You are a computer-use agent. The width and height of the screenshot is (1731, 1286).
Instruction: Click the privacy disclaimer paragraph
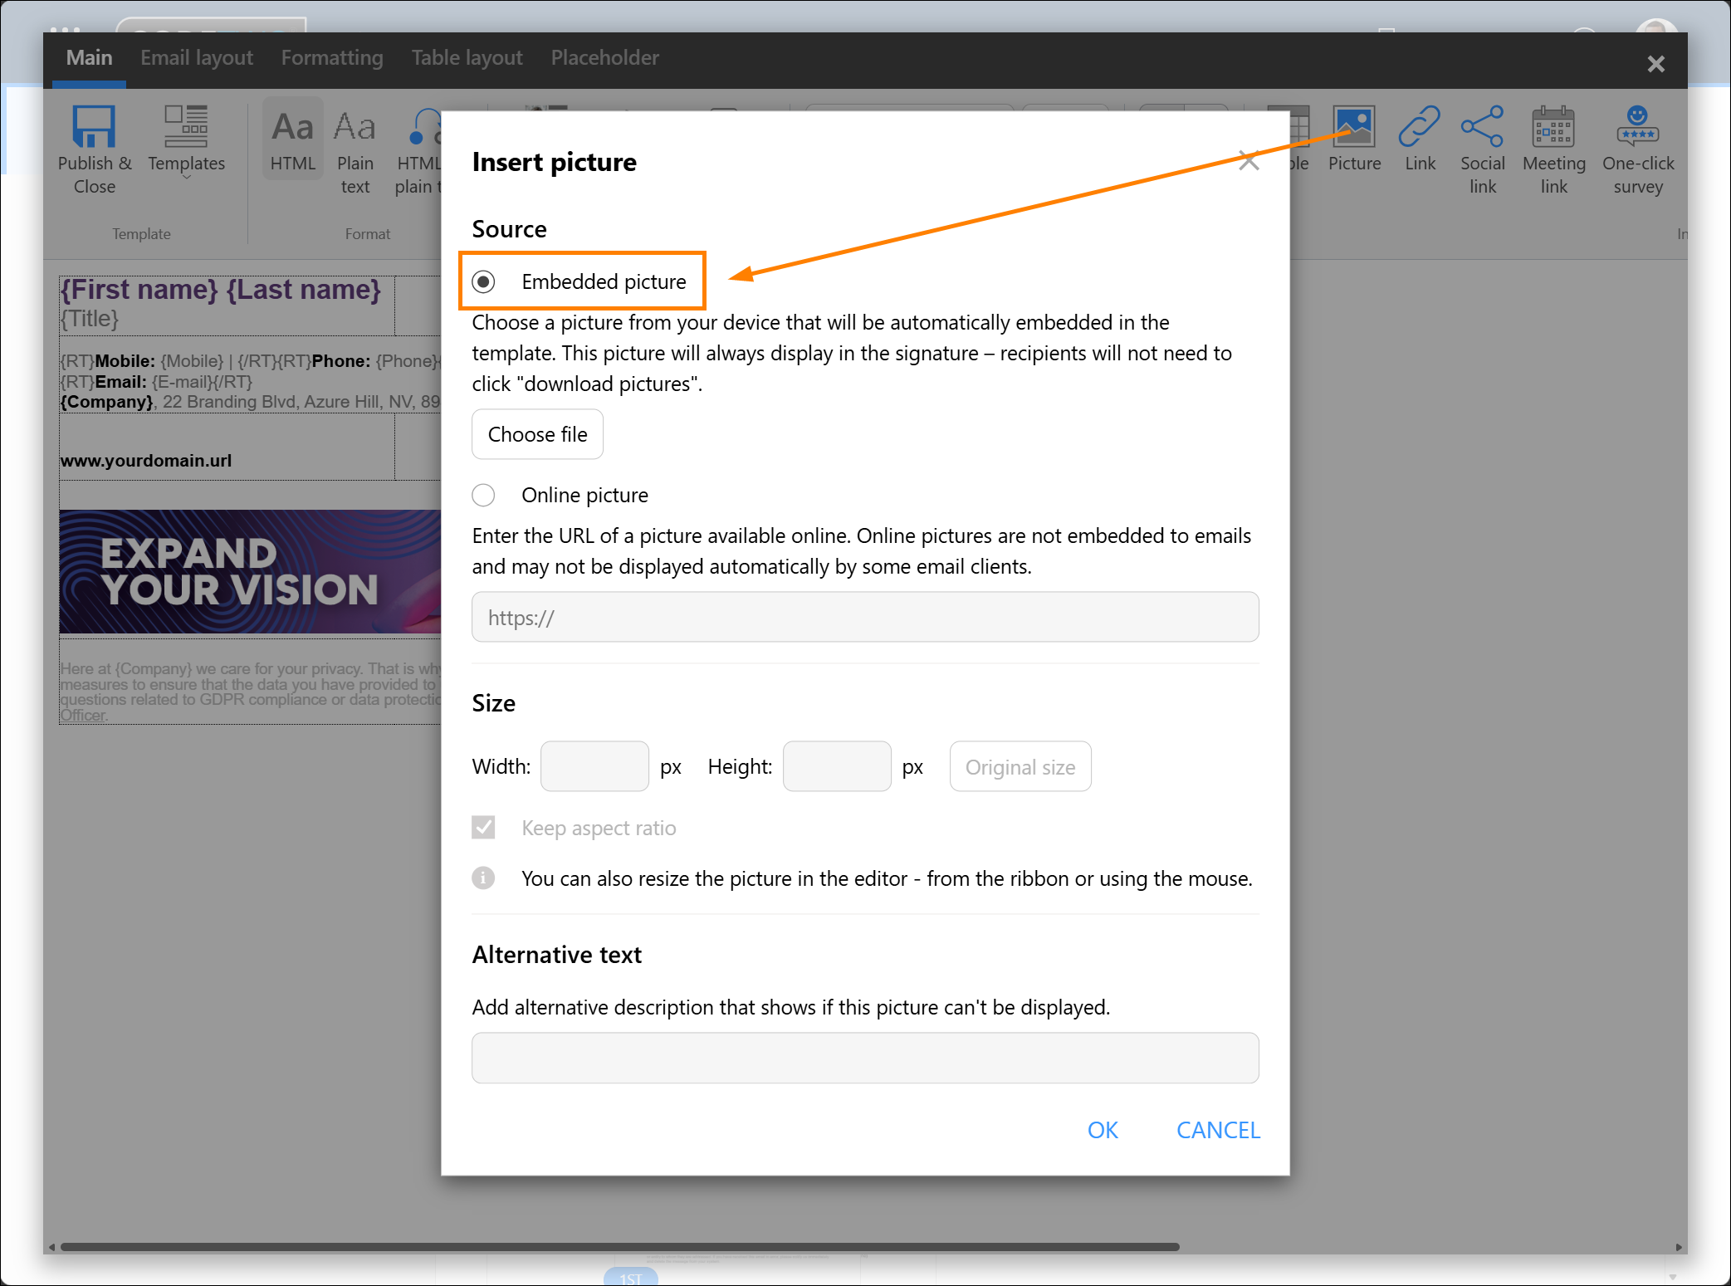point(250,692)
